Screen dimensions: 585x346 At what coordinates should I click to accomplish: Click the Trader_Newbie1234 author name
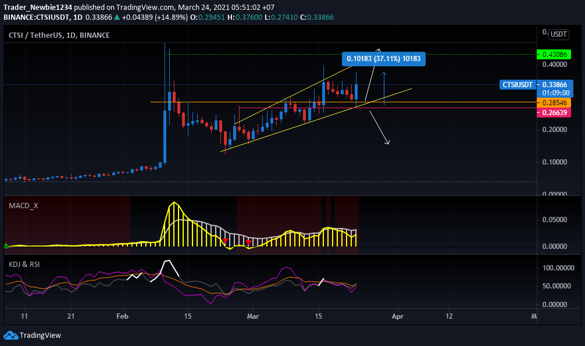pos(38,7)
